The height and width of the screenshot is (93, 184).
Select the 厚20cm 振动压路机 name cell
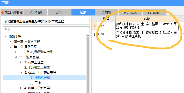click(147, 26)
